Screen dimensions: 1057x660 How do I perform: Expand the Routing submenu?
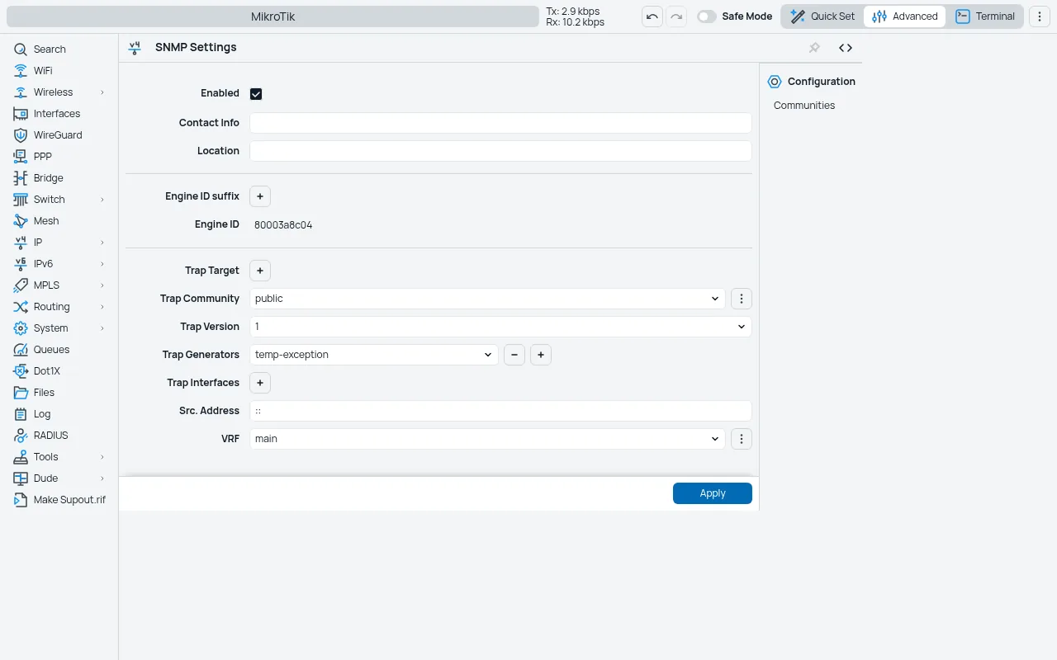pos(102,307)
